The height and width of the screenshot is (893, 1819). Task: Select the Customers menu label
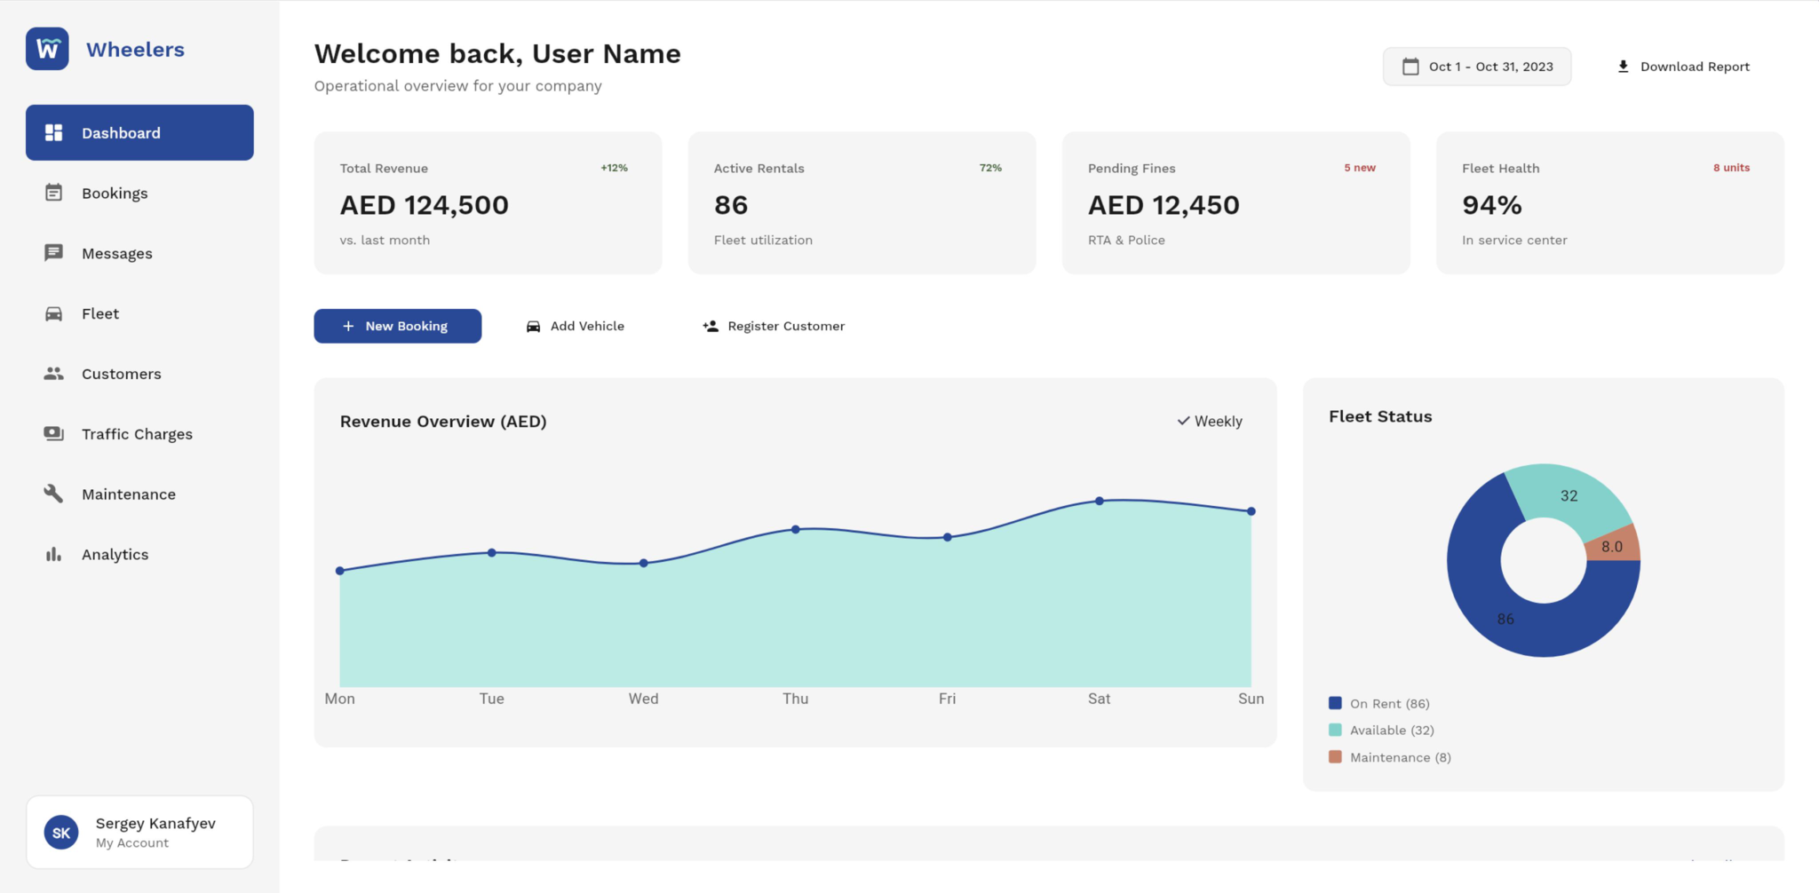122,374
